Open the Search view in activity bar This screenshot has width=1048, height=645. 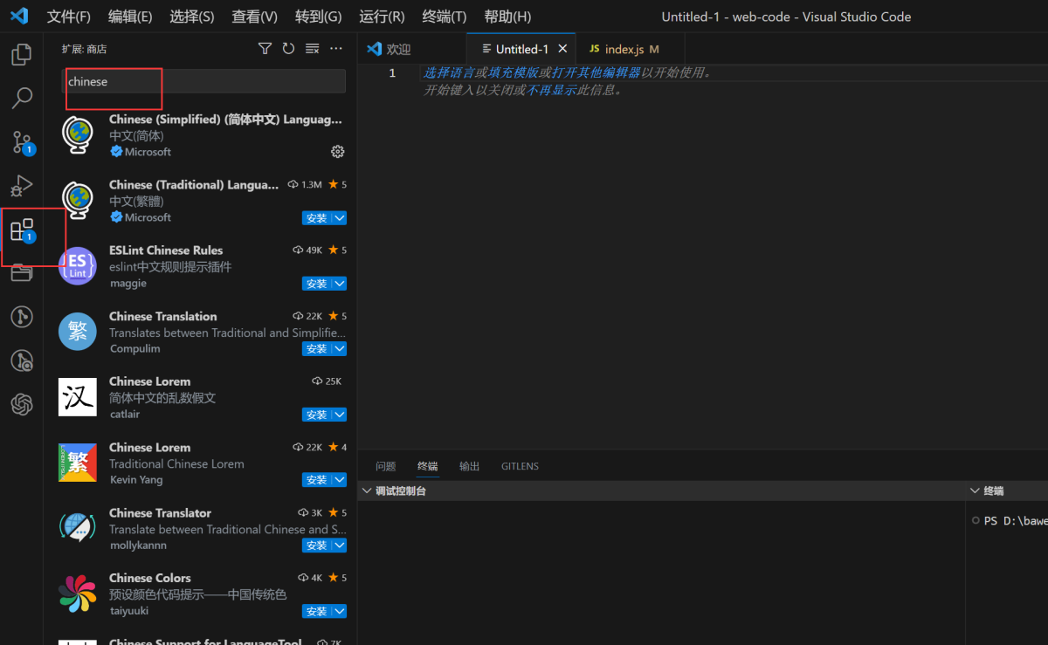[x=22, y=98]
